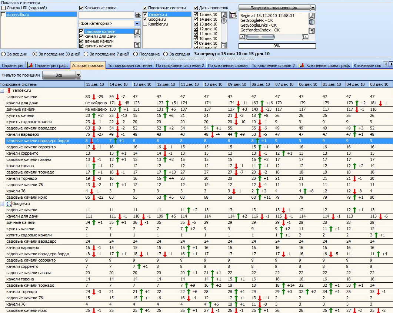Image resolution: width=393 pixels, height=313 pixels.
Task: Open the calendar icon beside check dates
Action: pos(233,15)
